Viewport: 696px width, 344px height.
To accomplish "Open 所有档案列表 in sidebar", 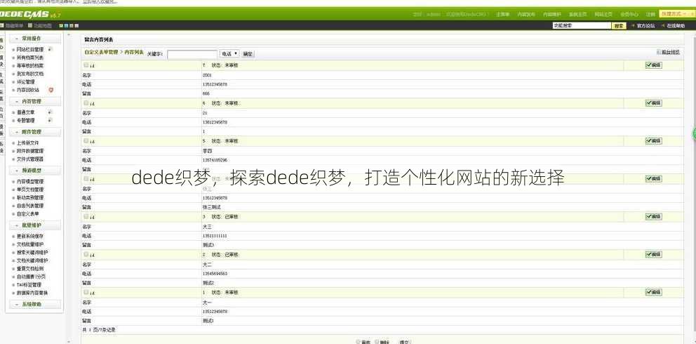I will pos(30,58).
